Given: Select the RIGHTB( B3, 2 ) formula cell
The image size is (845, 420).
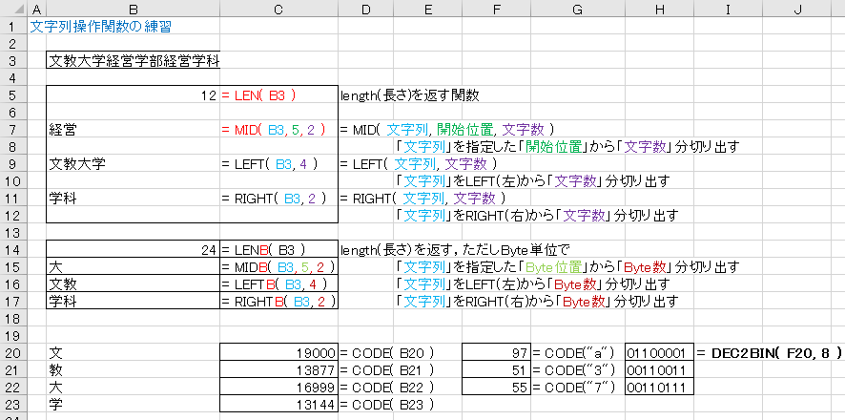Looking at the screenshot, I should [x=278, y=301].
